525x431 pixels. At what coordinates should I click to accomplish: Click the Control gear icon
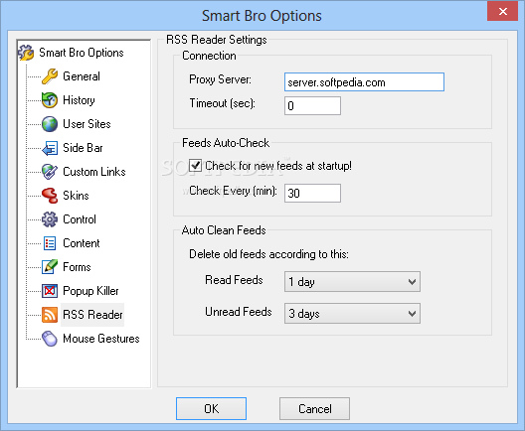(x=50, y=219)
